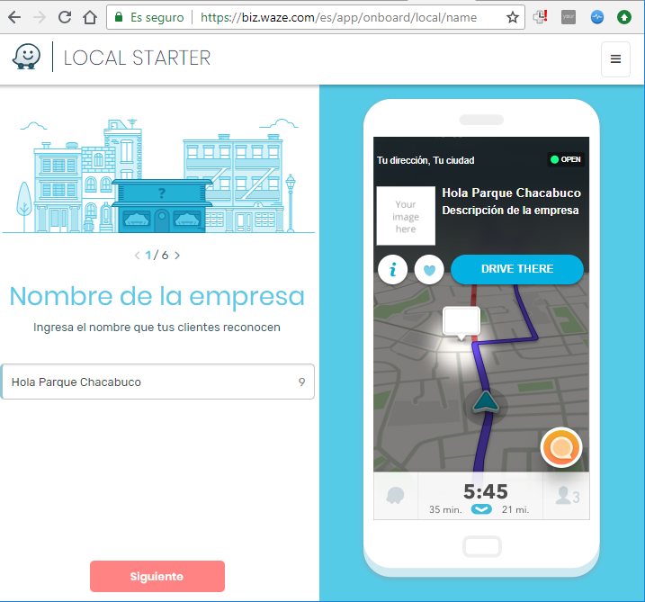Click 'Ingresa el nombre que tus clientes reconocen'

(x=157, y=328)
